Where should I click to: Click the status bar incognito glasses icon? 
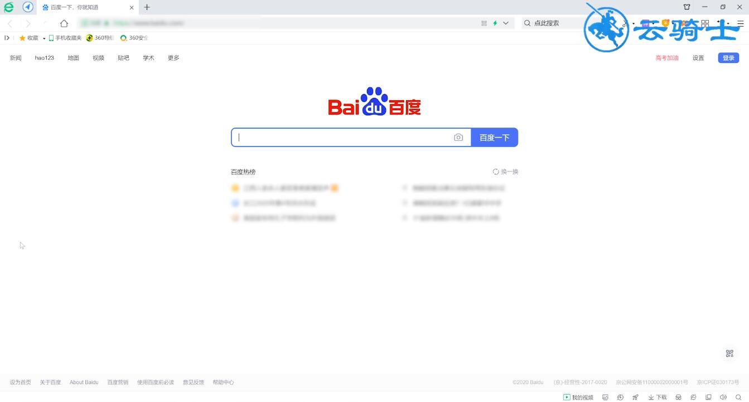click(679, 397)
